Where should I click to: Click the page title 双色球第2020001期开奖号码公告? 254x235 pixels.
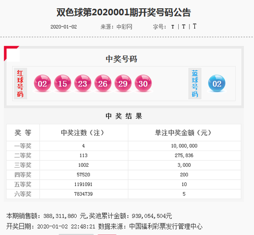click(124, 12)
